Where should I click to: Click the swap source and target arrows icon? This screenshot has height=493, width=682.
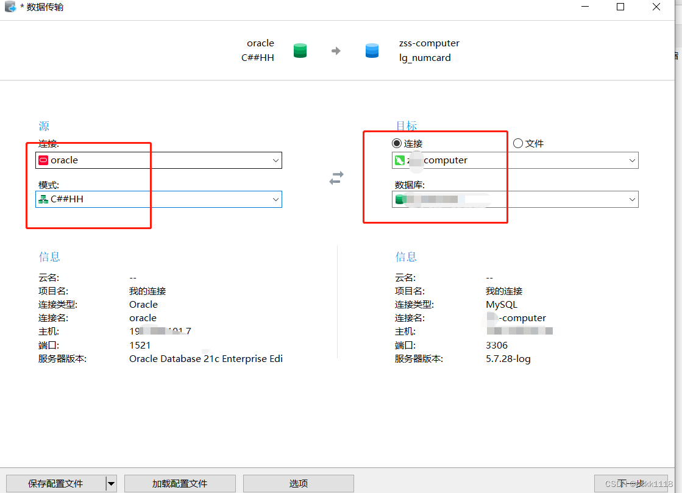[336, 178]
